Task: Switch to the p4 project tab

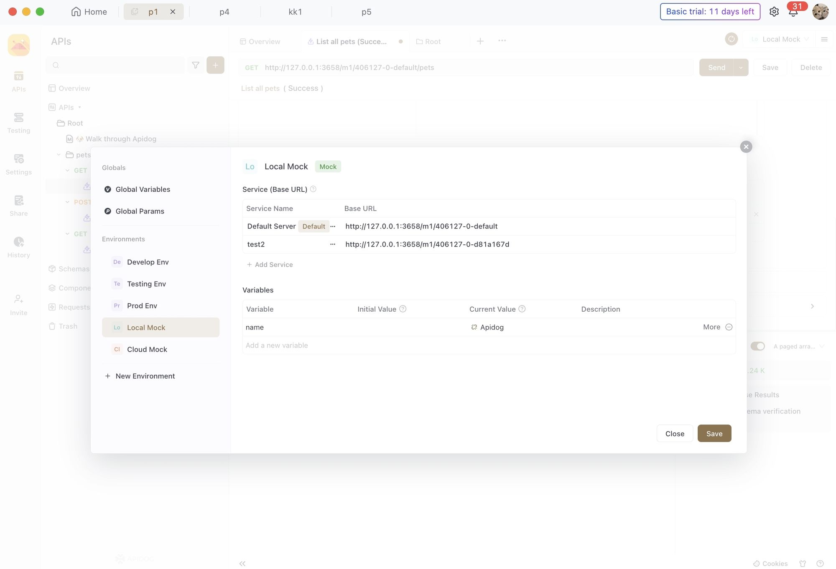Action: pos(224,12)
